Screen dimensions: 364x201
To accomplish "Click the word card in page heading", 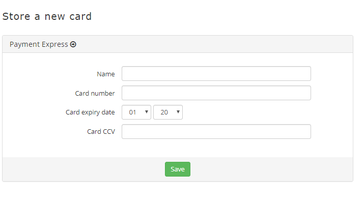I will point(80,16).
